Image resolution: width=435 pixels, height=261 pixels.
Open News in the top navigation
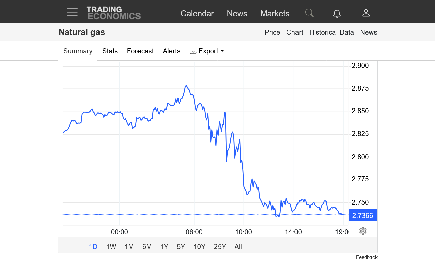237,14
